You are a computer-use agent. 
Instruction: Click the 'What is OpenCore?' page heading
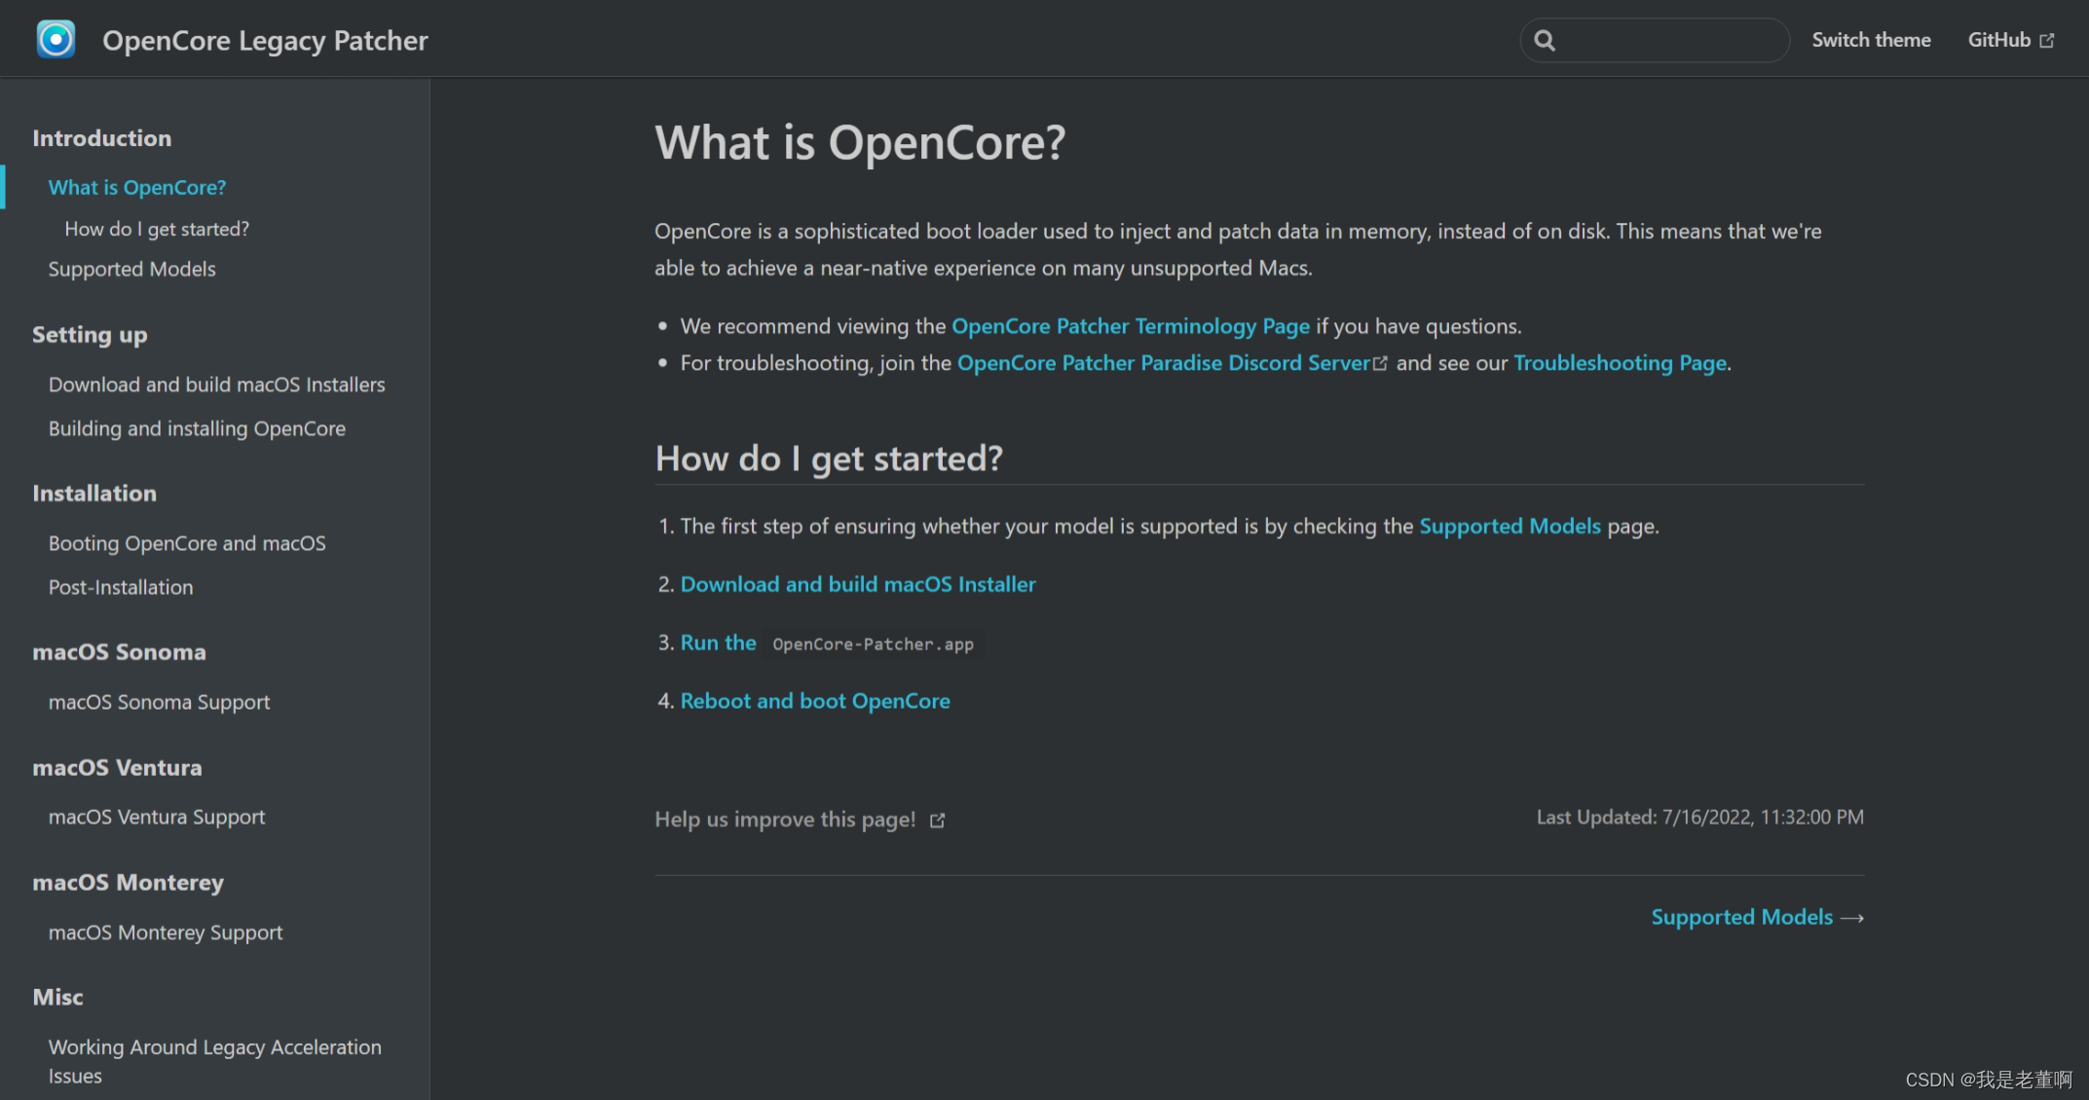860,143
